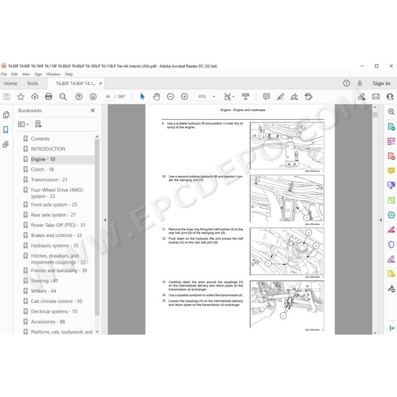Zoom out with minus button

point(170,96)
